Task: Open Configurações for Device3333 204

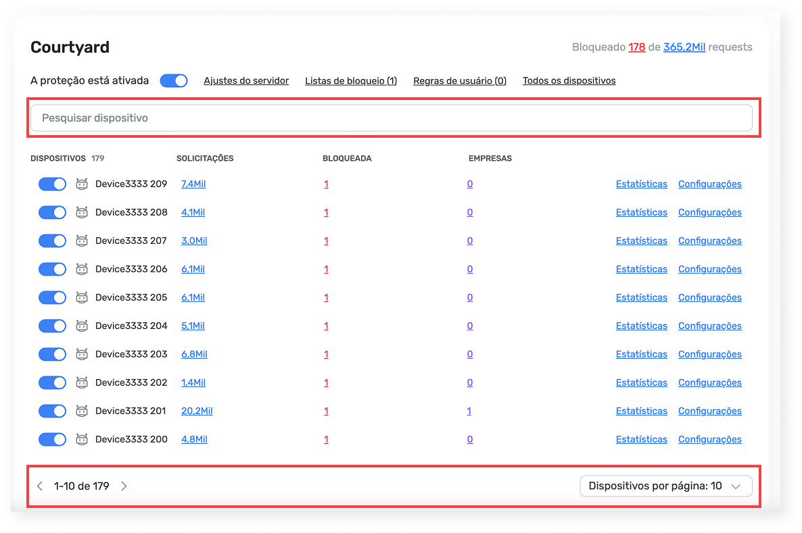Action: click(x=710, y=326)
